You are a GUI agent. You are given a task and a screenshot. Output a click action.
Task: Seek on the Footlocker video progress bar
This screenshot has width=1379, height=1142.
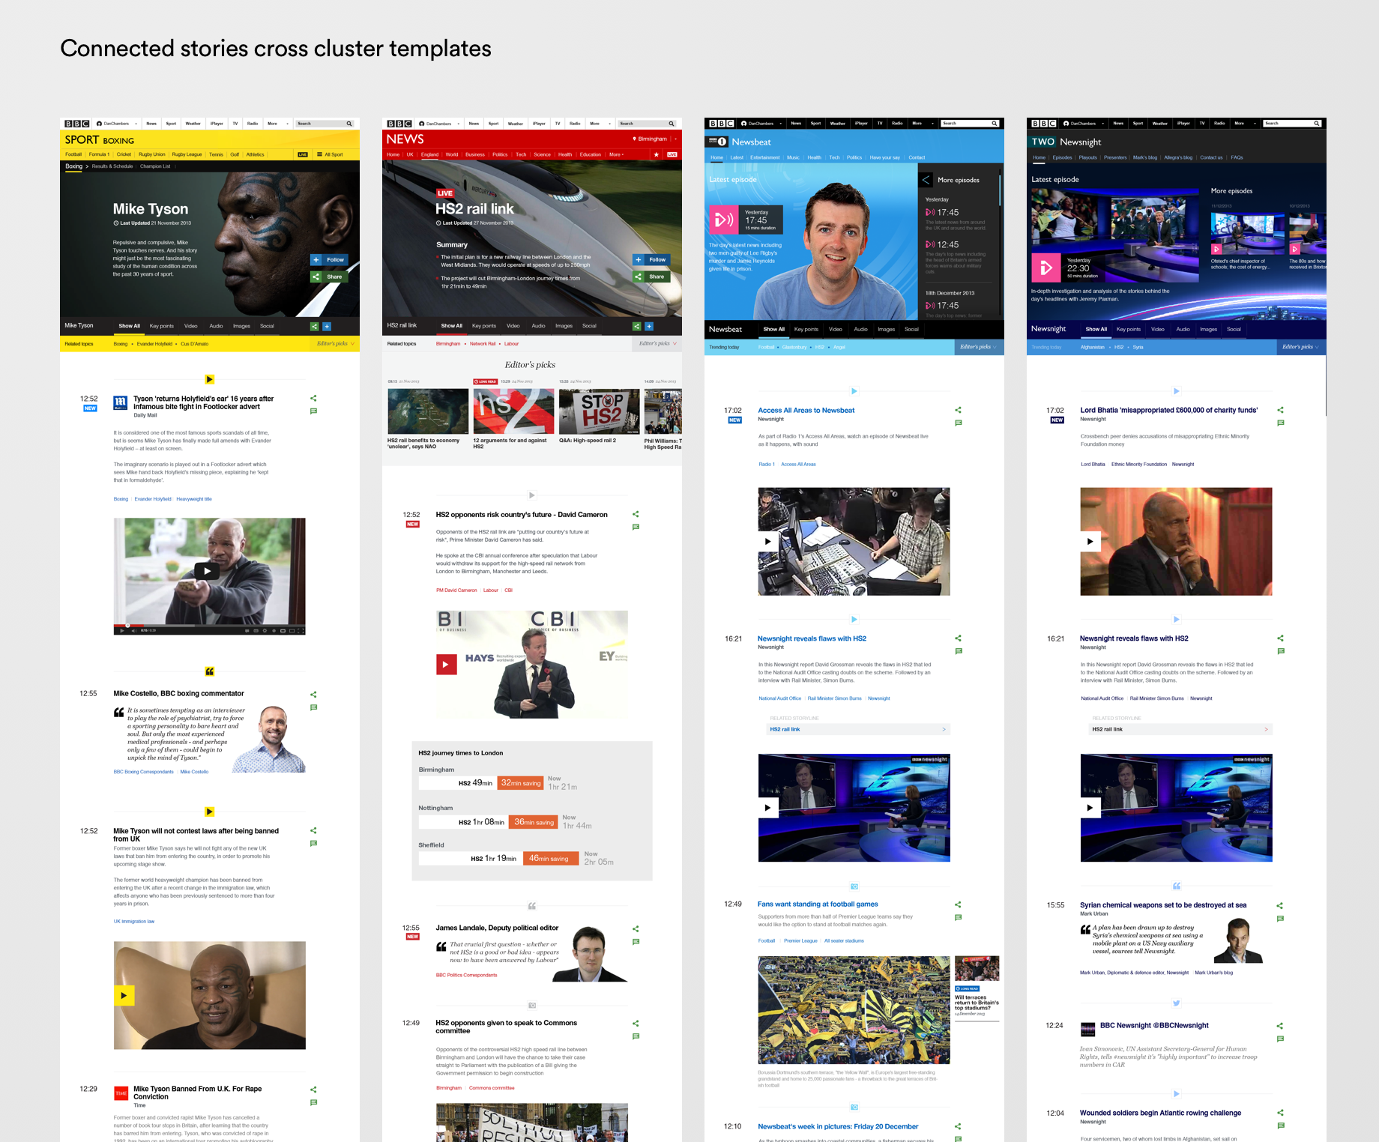[210, 625]
